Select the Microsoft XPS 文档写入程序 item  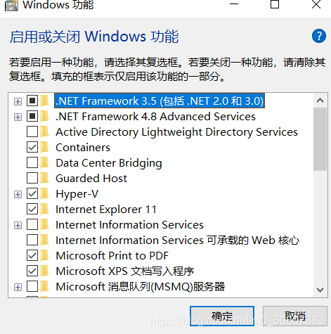click(125, 271)
